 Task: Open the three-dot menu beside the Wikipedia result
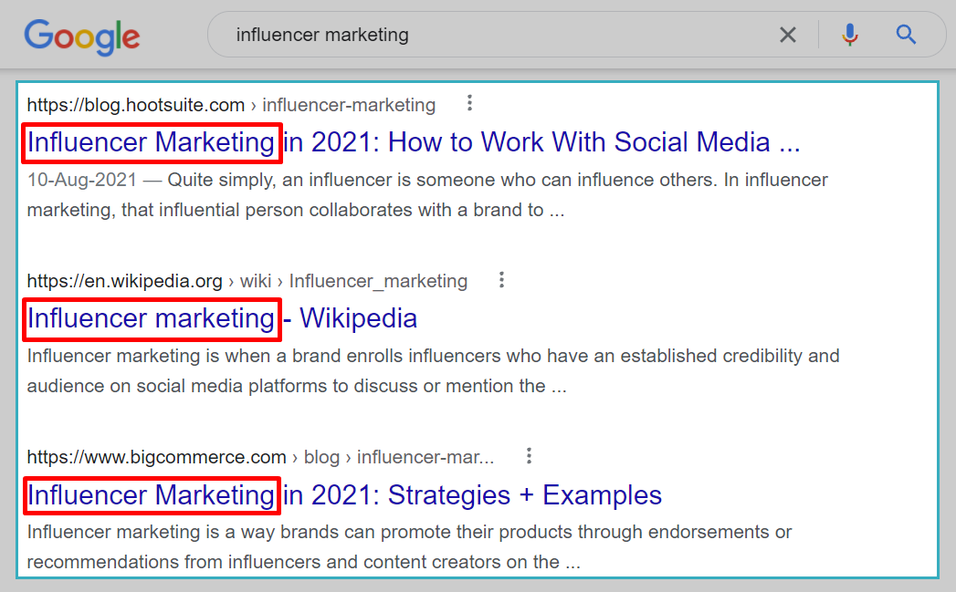pos(501,280)
